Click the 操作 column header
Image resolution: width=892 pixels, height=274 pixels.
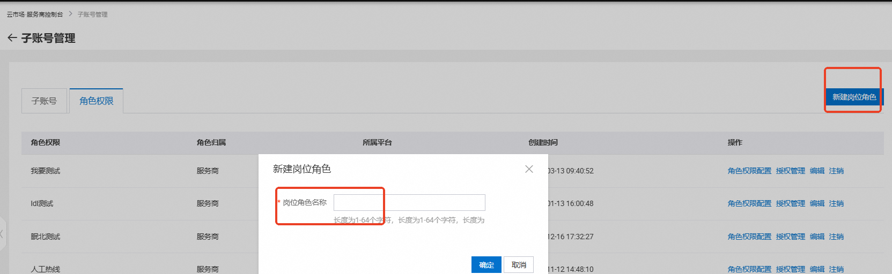click(x=735, y=142)
